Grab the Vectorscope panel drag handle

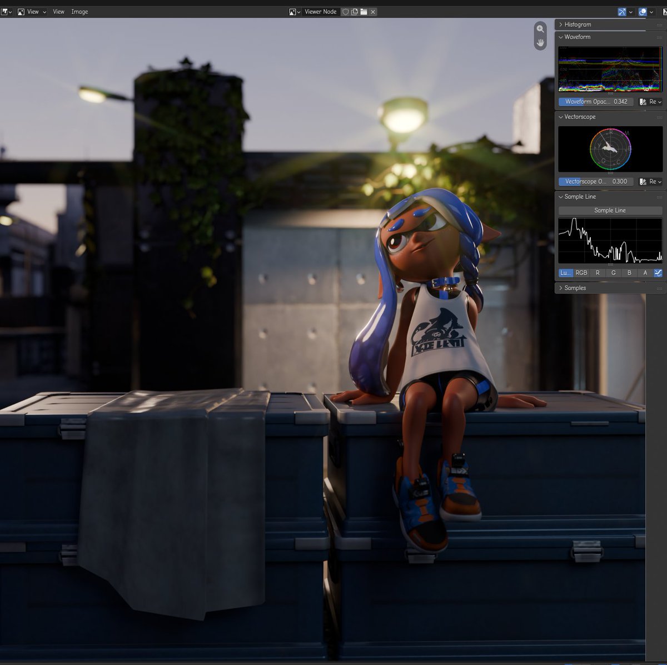[660, 117]
